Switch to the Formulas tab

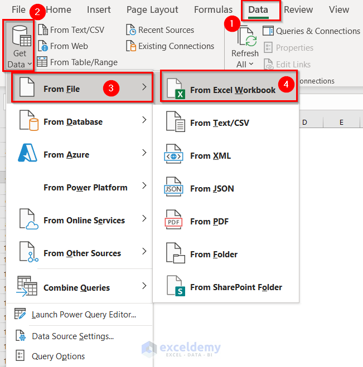(x=213, y=9)
